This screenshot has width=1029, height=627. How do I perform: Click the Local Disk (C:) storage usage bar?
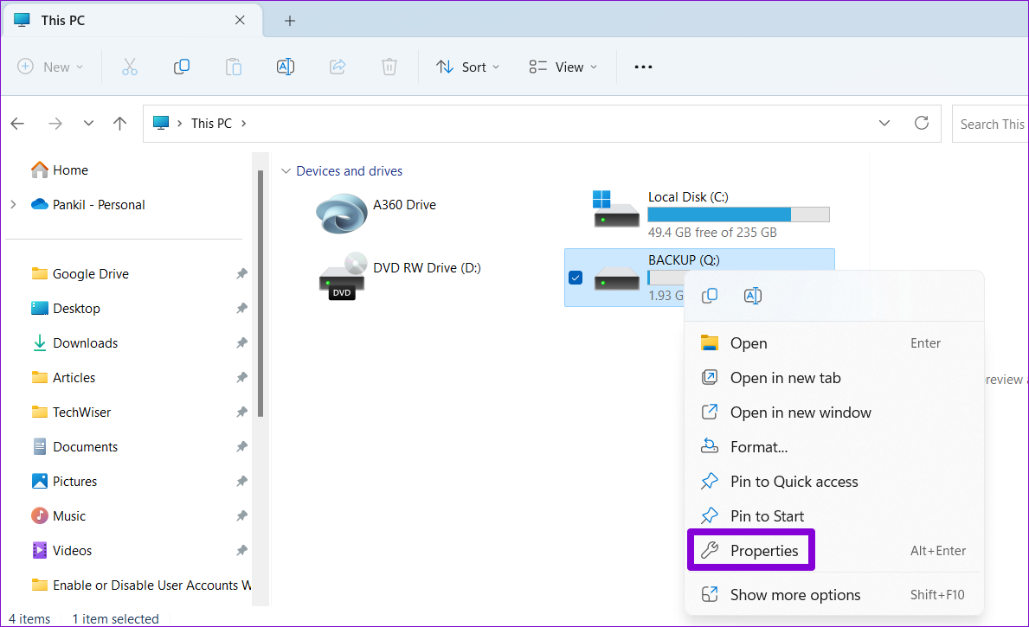738,214
